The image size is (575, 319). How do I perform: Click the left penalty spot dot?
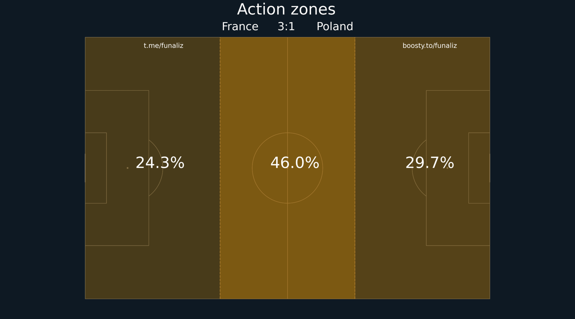[x=128, y=168]
